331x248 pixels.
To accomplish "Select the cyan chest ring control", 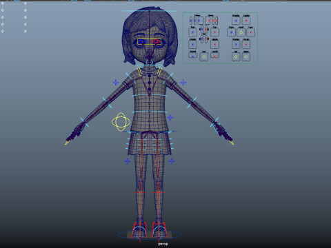I will pyautogui.click(x=150, y=95).
